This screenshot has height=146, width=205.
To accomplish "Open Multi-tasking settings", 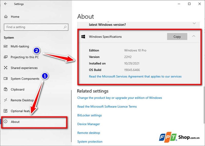I will click(x=20, y=46).
